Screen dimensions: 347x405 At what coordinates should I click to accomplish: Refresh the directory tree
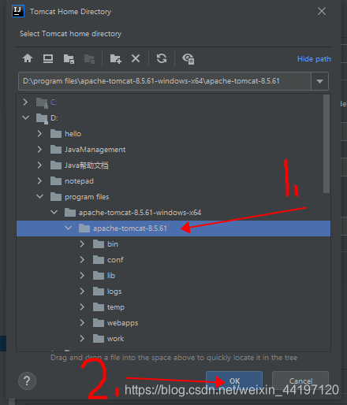(162, 58)
